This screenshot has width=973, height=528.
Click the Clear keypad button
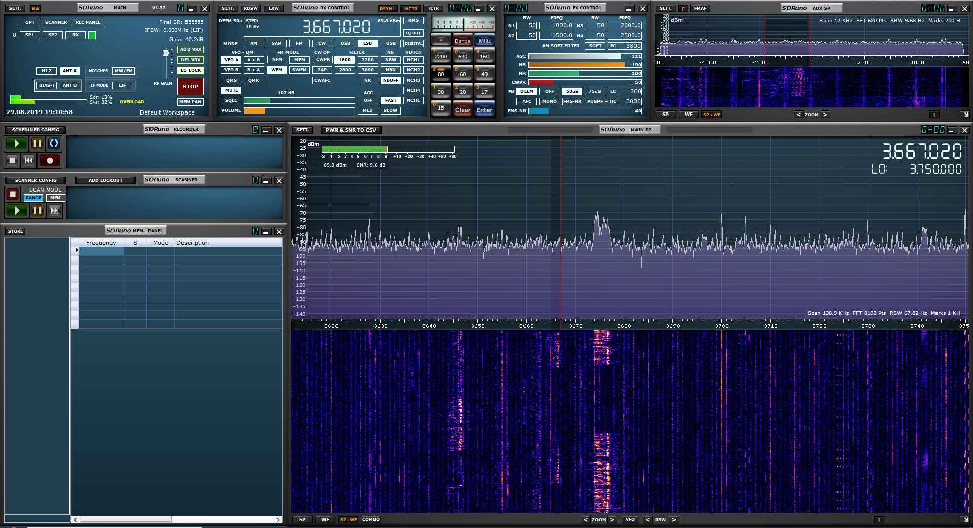tap(463, 109)
